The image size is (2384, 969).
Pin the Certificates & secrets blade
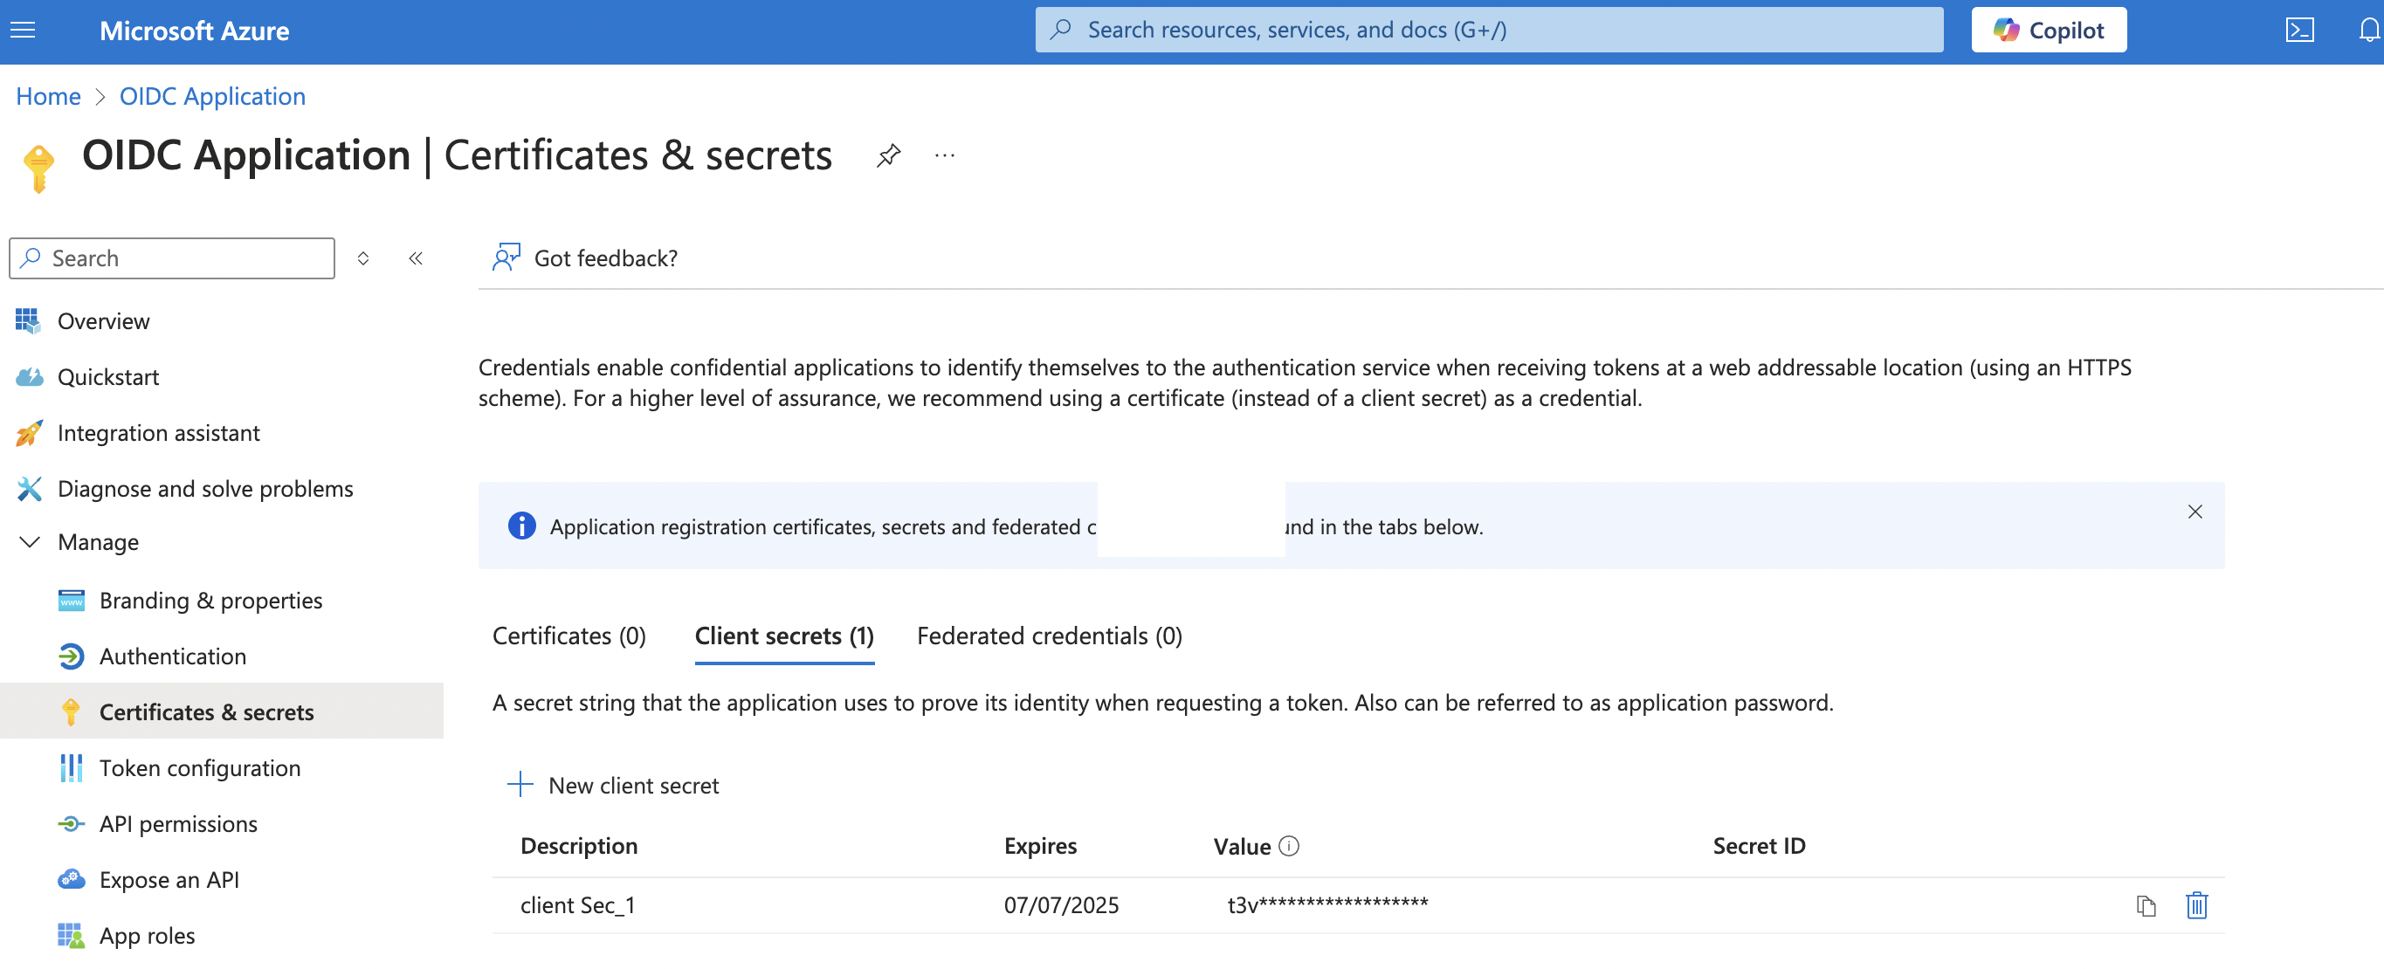pos(887,155)
